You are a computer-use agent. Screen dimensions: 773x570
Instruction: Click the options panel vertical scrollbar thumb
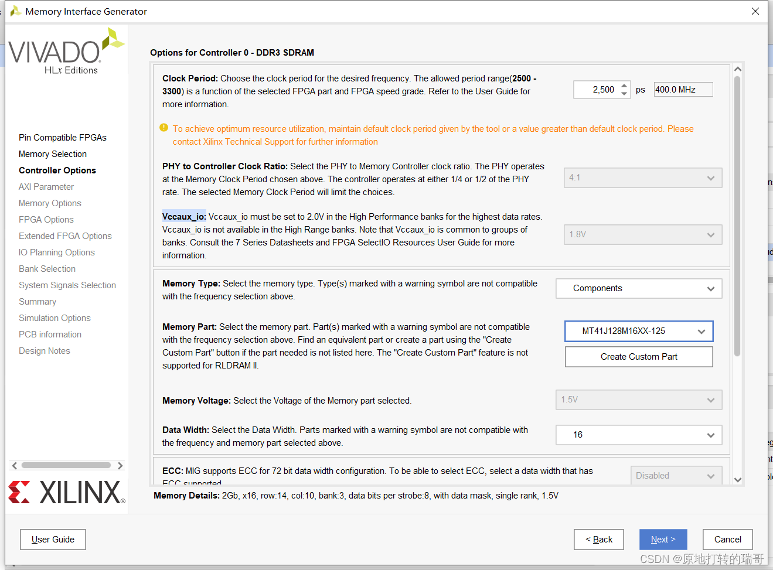coord(737,216)
